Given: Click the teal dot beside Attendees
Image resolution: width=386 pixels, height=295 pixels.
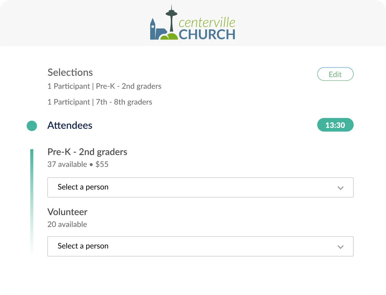Looking at the screenshot, I should tap(32, 126).
